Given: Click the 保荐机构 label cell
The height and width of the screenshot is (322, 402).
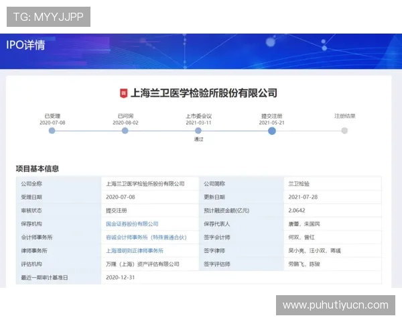Looking at the screenshot, I should [59, 224].
